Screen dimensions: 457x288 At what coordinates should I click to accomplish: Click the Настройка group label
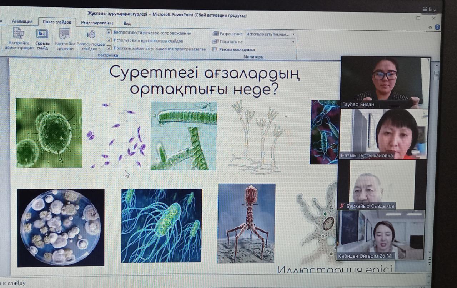[x=107, y=55]
